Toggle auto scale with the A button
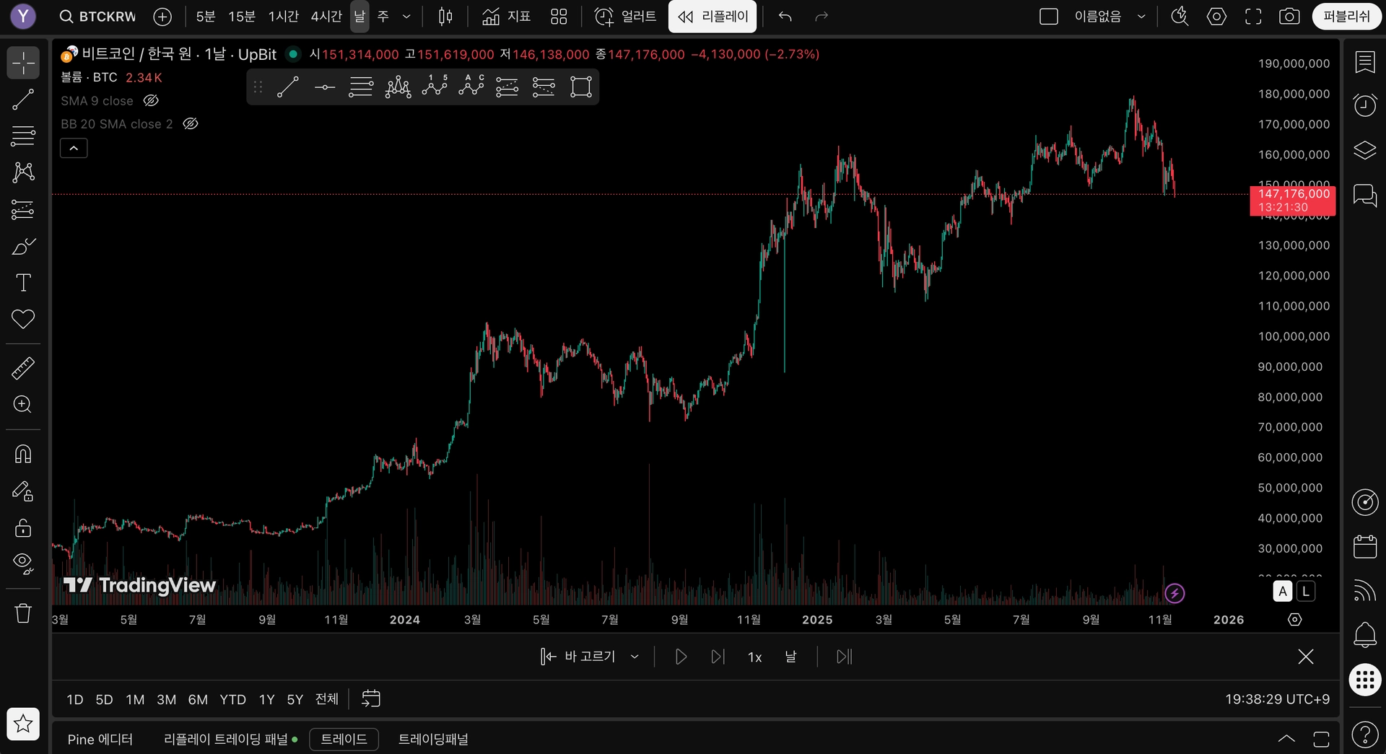Viewport: 1386px width, 754px height. [1283, 592]
